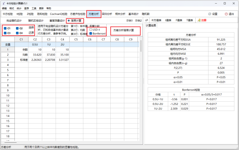Toggle the C3 column checkbox
Screen dimensions: 239x150
pos(5,33)
